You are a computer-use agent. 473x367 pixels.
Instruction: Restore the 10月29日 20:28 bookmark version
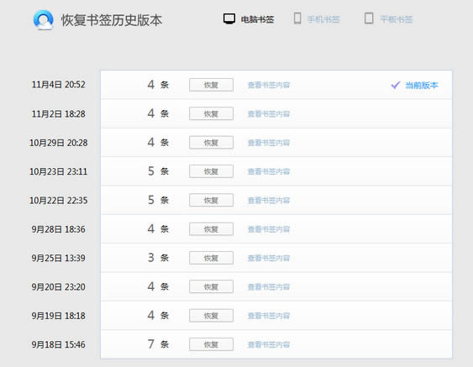click(211, 142)
